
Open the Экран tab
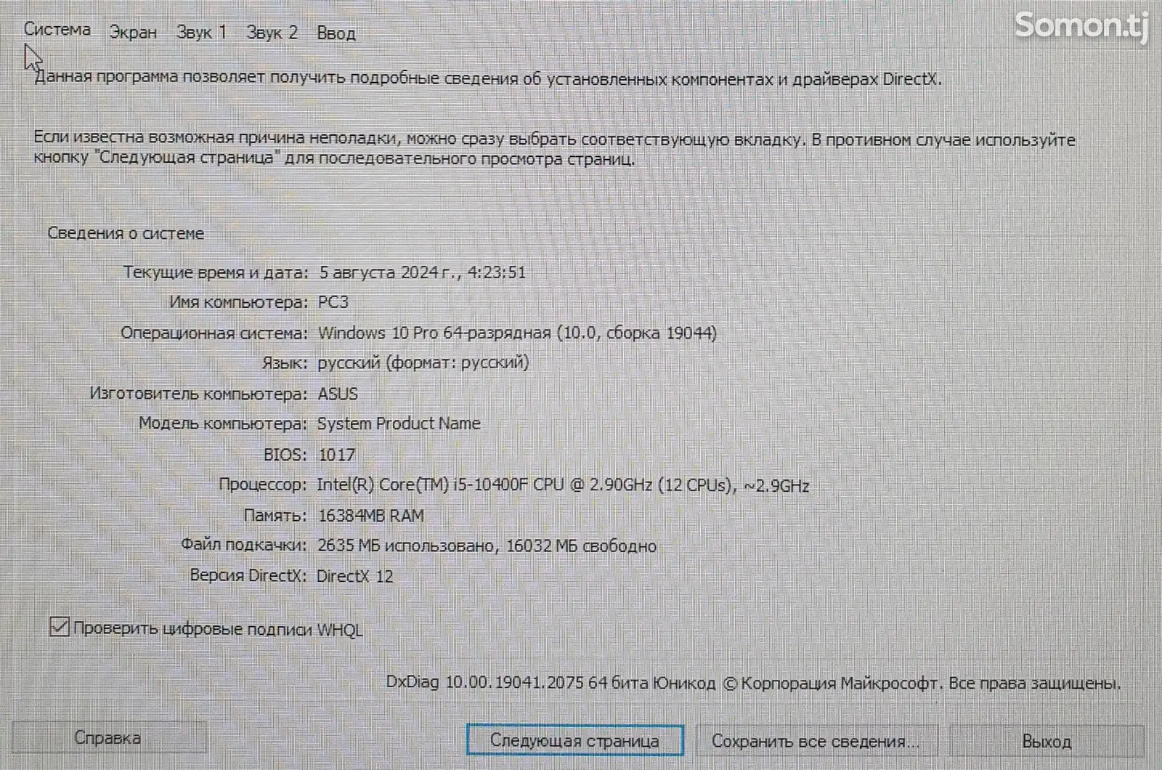[133, 33]
